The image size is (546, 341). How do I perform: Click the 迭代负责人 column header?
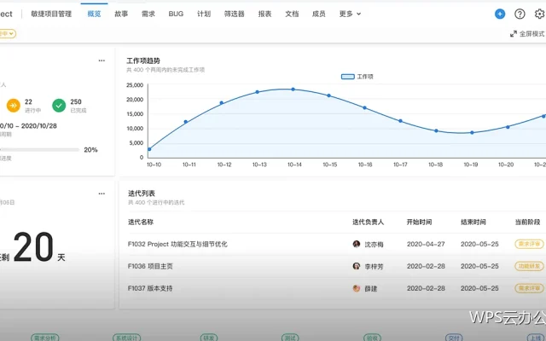(x=368, y=222)
